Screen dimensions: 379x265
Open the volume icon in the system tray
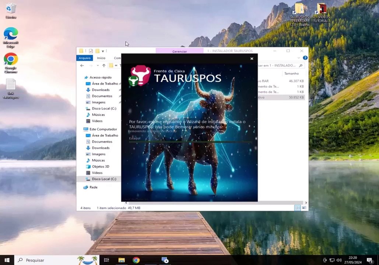[x=339, y=260]
